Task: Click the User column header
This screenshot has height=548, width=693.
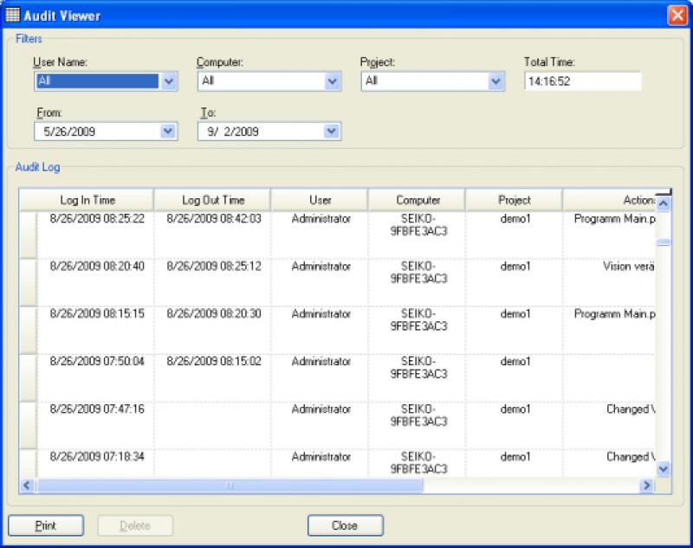Action: pos(320,200)
